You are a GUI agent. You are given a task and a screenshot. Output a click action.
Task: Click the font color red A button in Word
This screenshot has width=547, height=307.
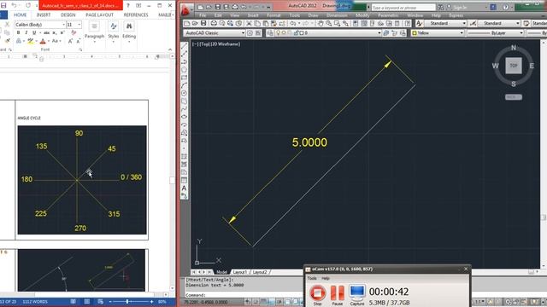point(43,41)
